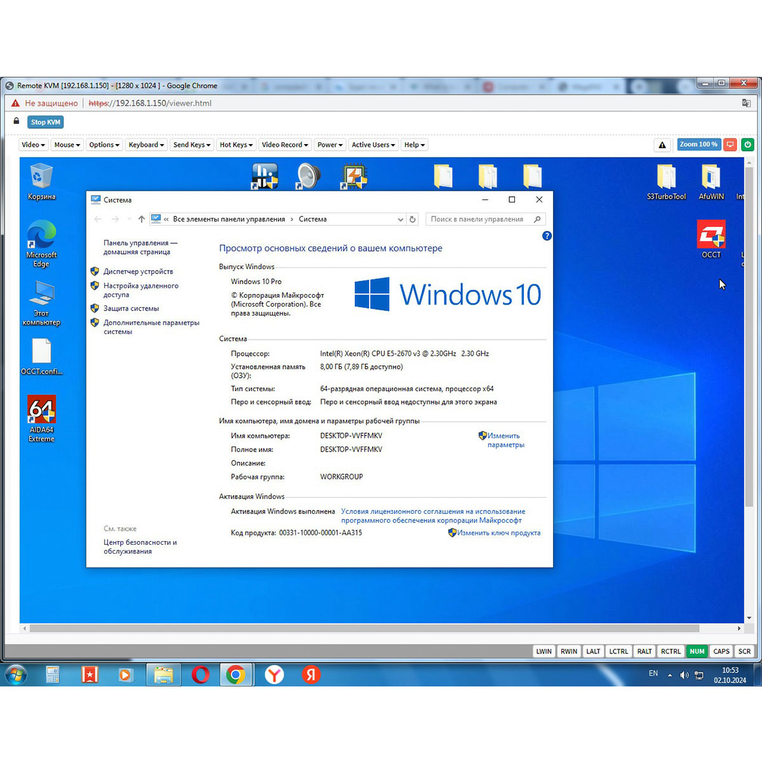Screen dimensions: 762x762
Task: Click the warning triangle icon in KVM toolbar
Action: pos(662,145)
